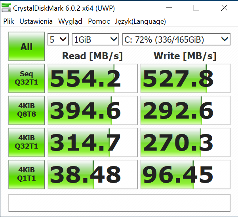
Task: Open the test count dropdown showing 5
Action: click(x=58, y=40)
